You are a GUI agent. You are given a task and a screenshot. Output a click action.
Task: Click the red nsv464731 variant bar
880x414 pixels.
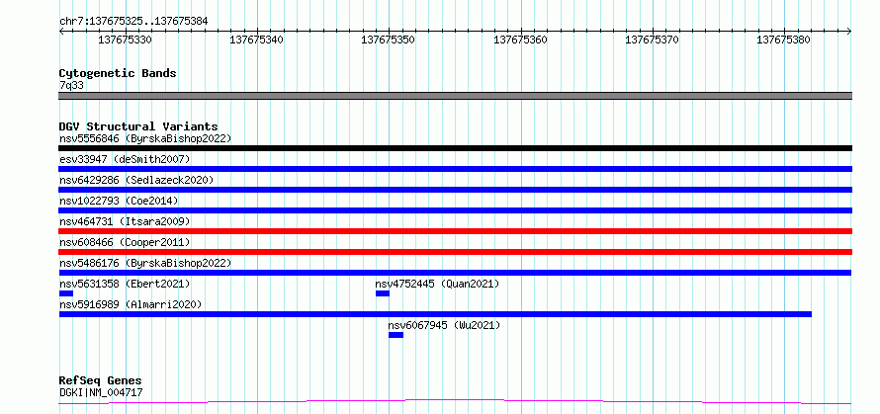click(x=455, y=231)
